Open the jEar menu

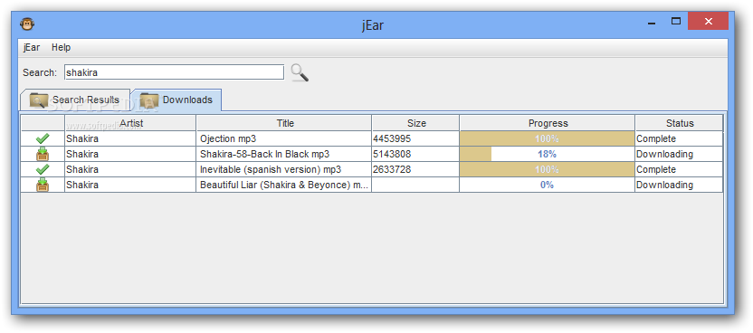pos(32,47)
